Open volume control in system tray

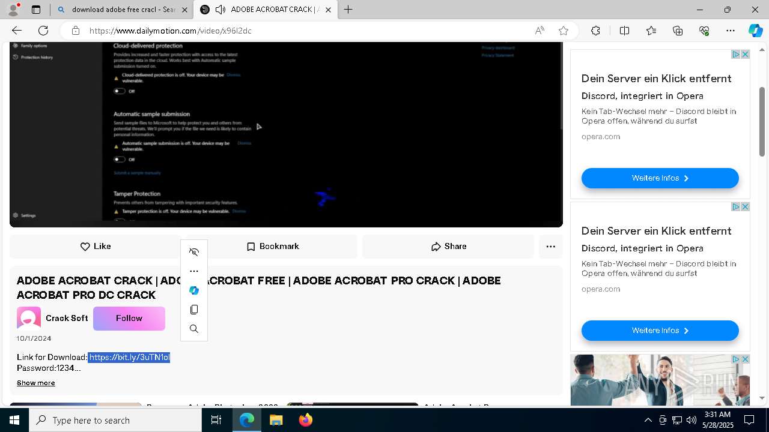pyautogui.click(x=691, y=420)
